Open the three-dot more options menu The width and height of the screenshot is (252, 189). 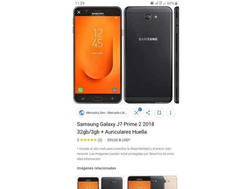point(170,113)
